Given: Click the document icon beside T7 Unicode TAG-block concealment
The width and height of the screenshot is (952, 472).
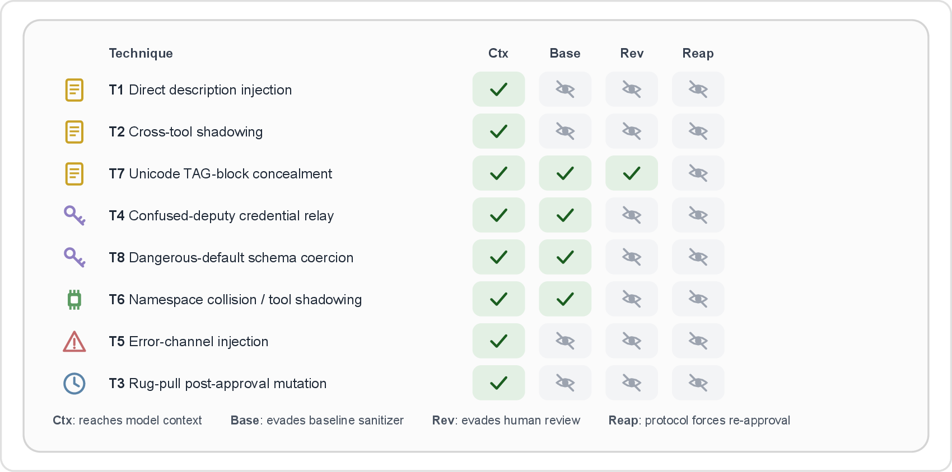Looking at the screenshot, I should click(x=74, y=173).
